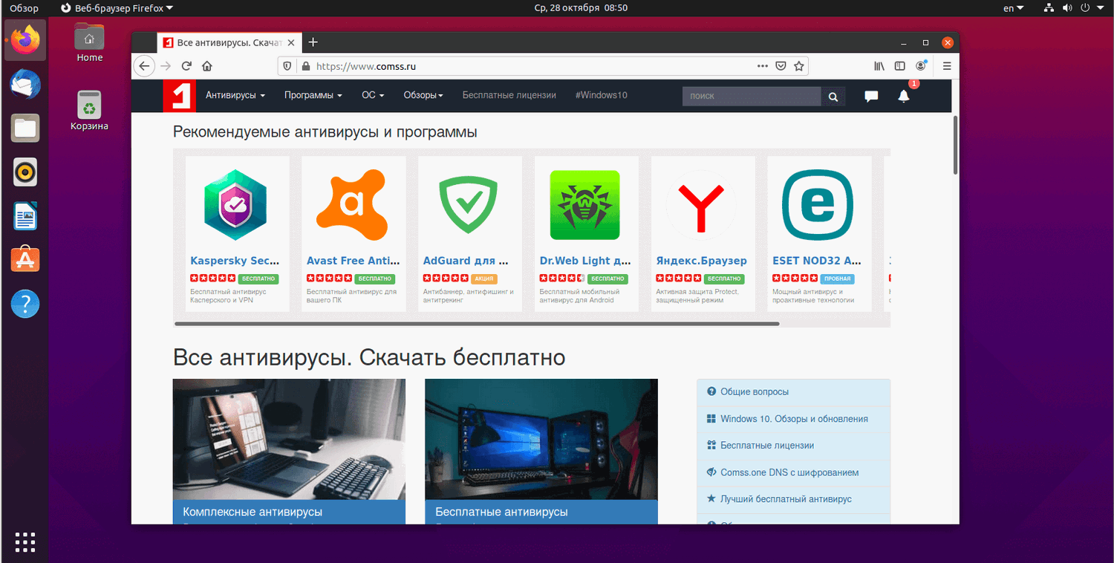Click the padlock site security icon
Viewport: 1114px width, 563px height.
click(x=305, y=66)
